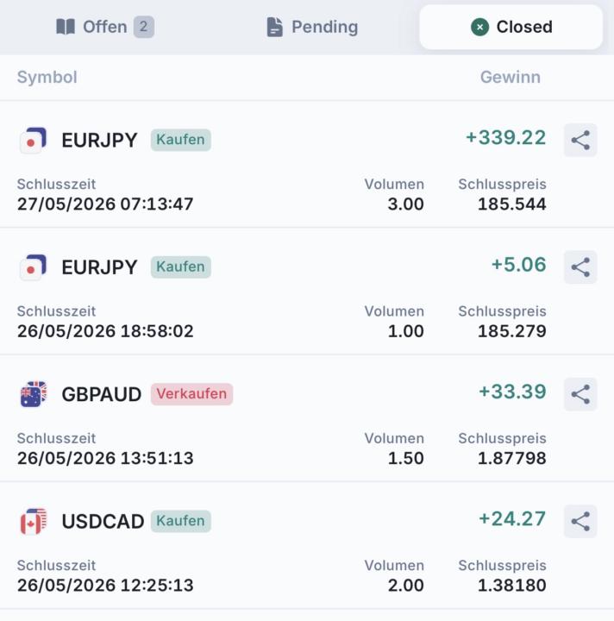Click the +24.27 profit value
The width and height of the screenshot is (614, 621).
point(512,519)
